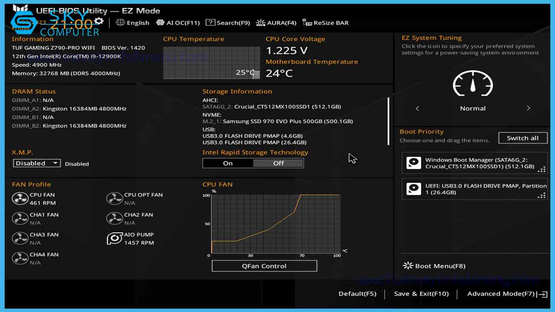The width and height of the screenshot is (555, 312).
Task: Open QFan Control
Action: pyautogui.click(x=264, y=266)
